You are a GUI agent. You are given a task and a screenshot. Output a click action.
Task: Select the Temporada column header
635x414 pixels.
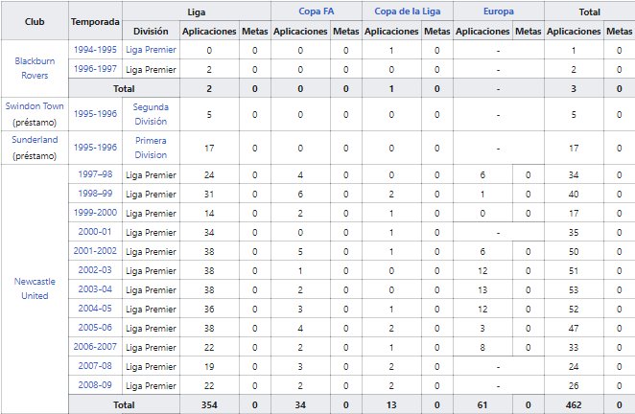point(95,21)
